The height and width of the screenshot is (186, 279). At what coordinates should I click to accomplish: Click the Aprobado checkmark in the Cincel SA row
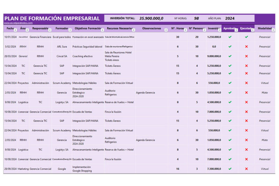point(230,56)
